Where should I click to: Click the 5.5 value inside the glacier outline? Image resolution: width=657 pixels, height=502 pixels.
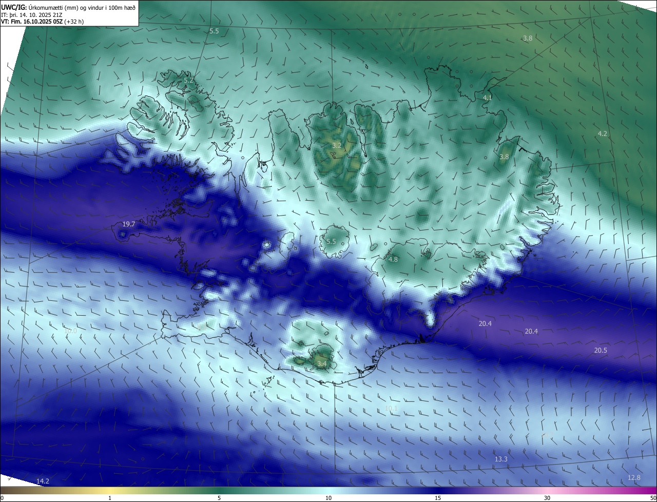[x=331, y=241]
